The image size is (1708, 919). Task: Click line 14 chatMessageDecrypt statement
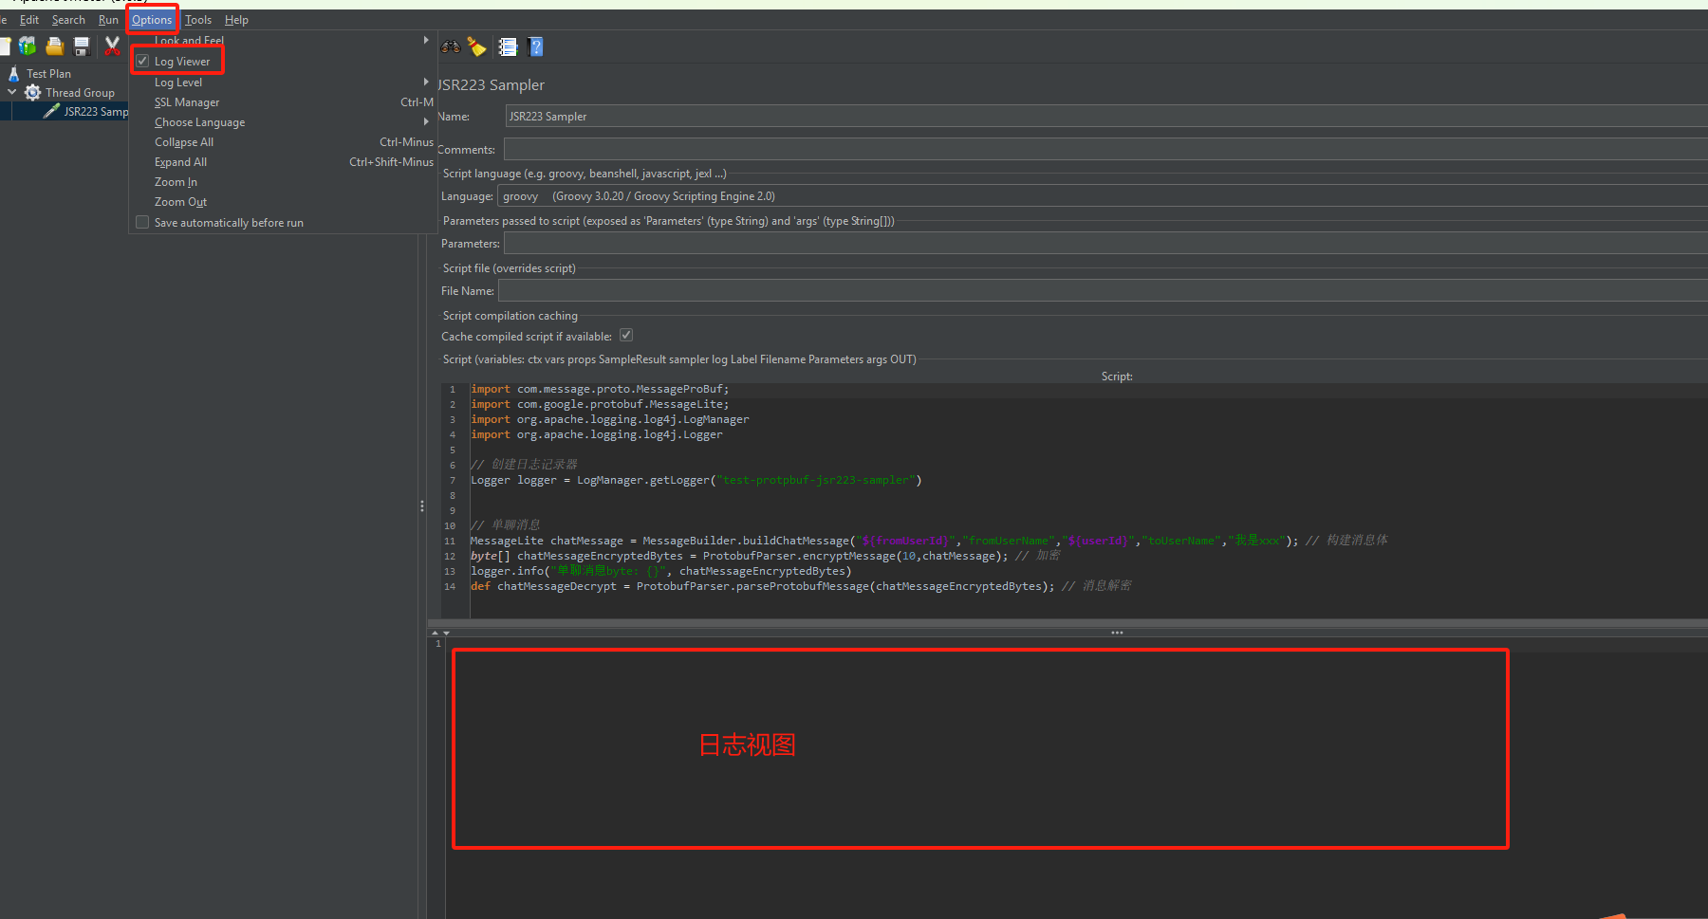click(800, 586)
